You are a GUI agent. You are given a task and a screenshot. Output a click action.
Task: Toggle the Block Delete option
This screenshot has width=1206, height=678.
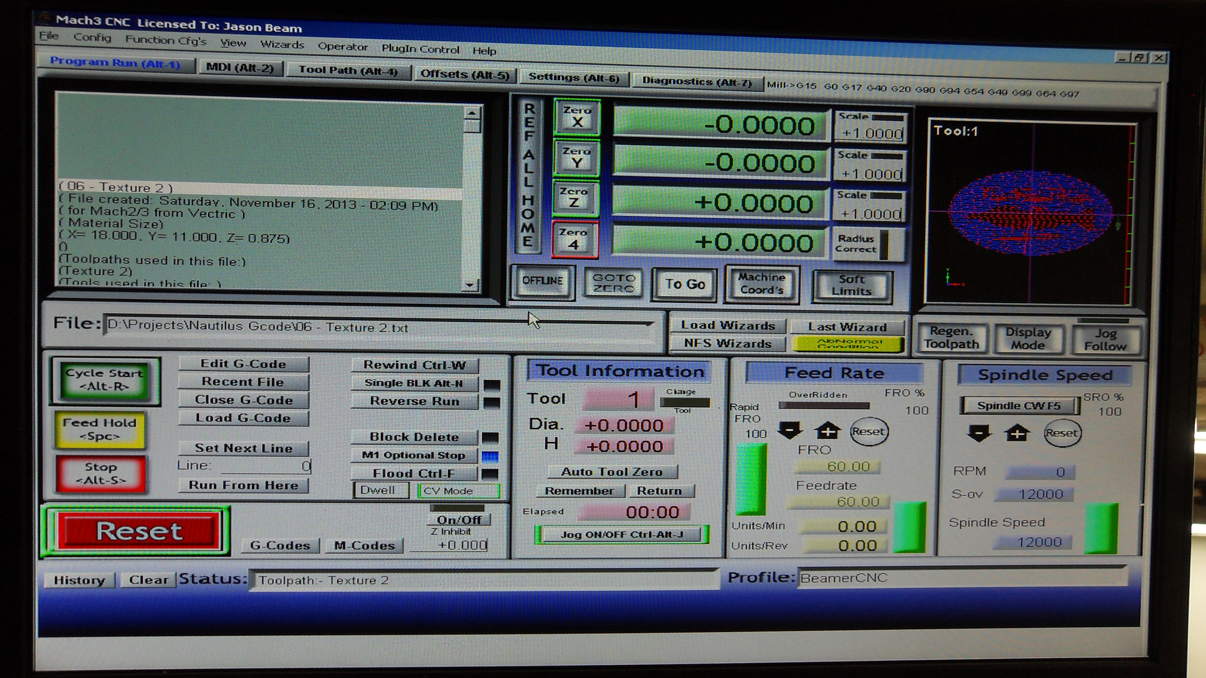click(x=414, y=437)
